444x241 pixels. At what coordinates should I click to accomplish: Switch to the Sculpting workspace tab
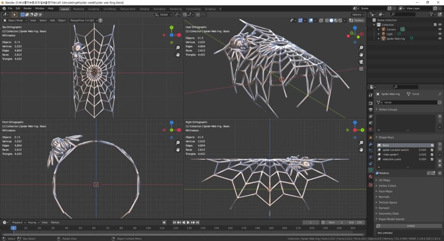pos(93,9)
